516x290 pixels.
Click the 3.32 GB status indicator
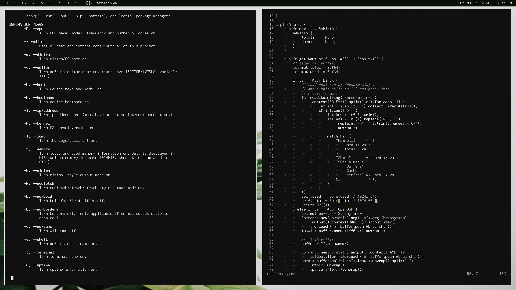pyautogui.click(x=482, y=3)
